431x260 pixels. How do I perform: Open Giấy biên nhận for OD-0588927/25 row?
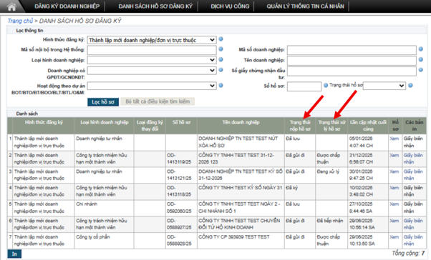point(413,224)
